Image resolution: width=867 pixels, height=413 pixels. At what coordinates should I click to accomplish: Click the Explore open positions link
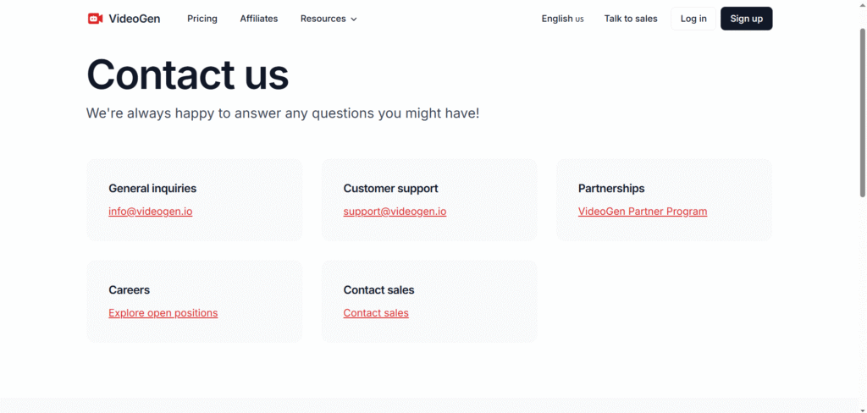(163, 313)
